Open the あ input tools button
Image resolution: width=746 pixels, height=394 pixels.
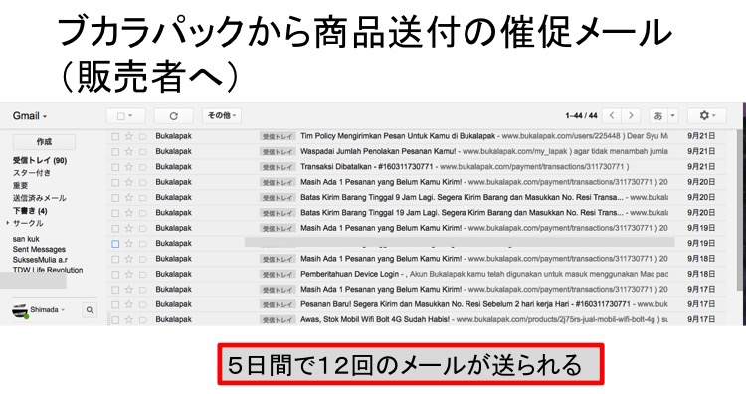658,115
